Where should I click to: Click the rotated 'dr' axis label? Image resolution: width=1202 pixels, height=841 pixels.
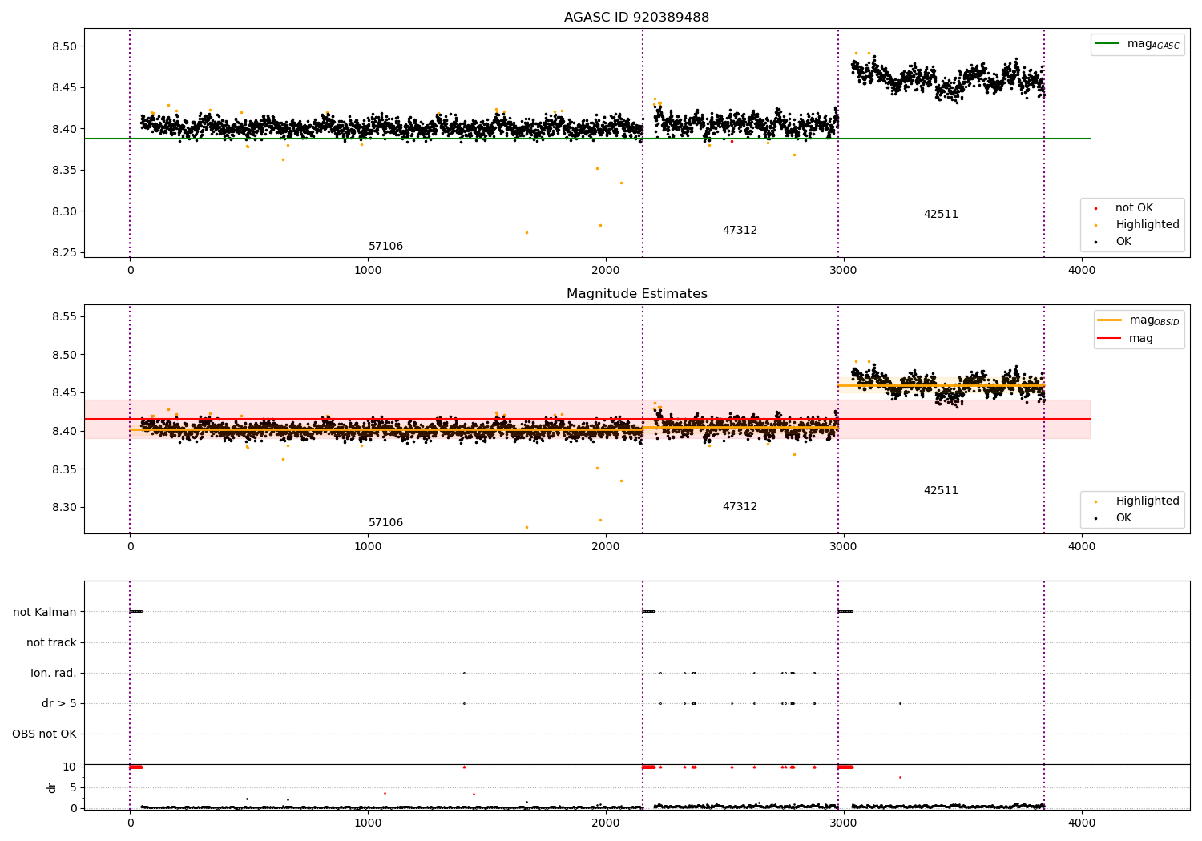52,787
